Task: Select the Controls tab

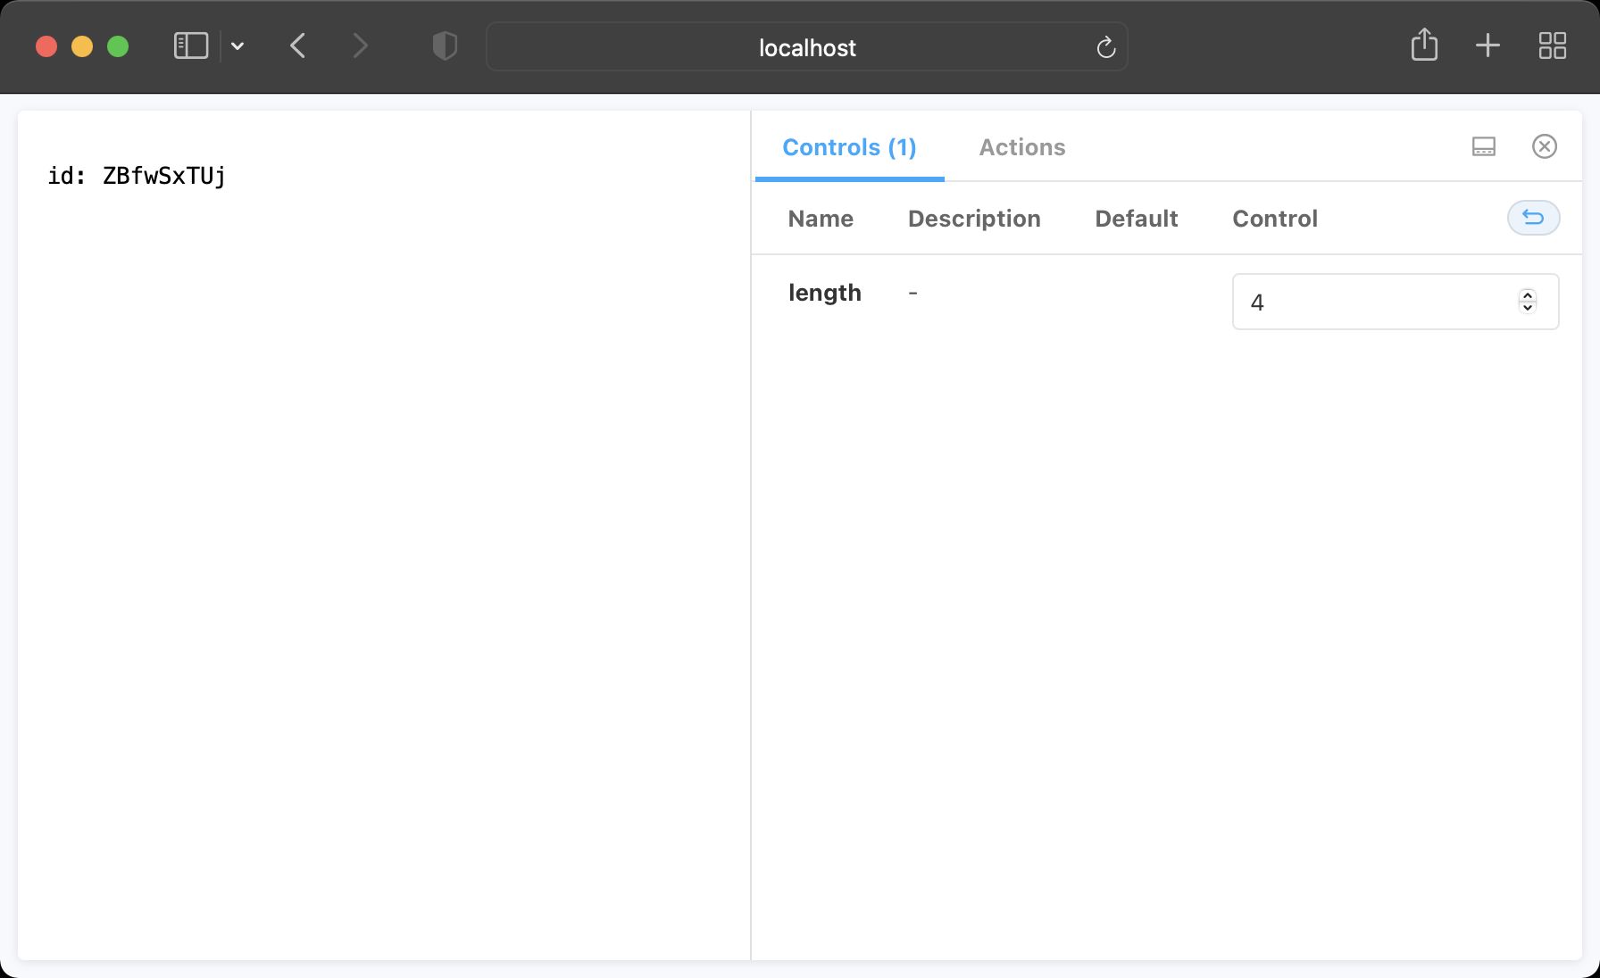Action: click(x=848, y=147)
